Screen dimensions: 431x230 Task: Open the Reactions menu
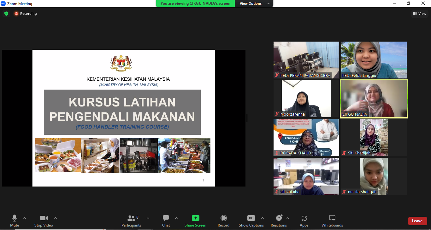279,221
